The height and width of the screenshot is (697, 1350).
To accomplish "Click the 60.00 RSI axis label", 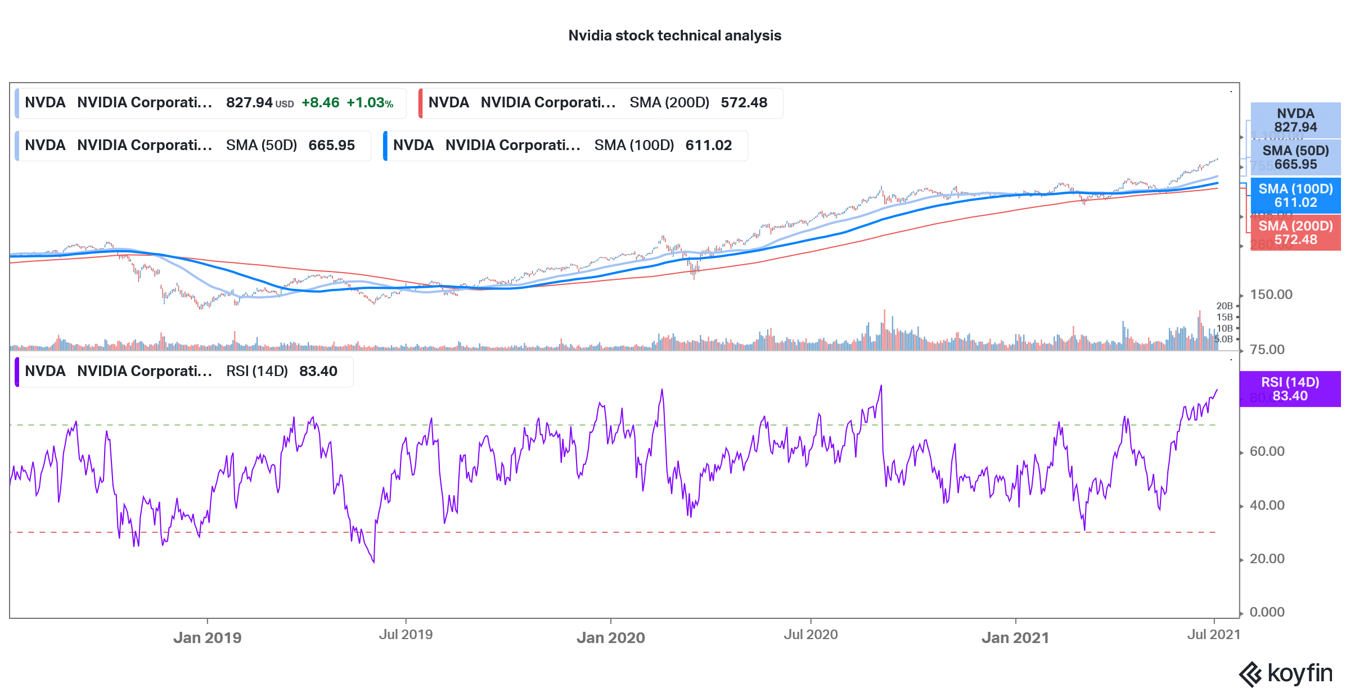I will pos(1267,451).
